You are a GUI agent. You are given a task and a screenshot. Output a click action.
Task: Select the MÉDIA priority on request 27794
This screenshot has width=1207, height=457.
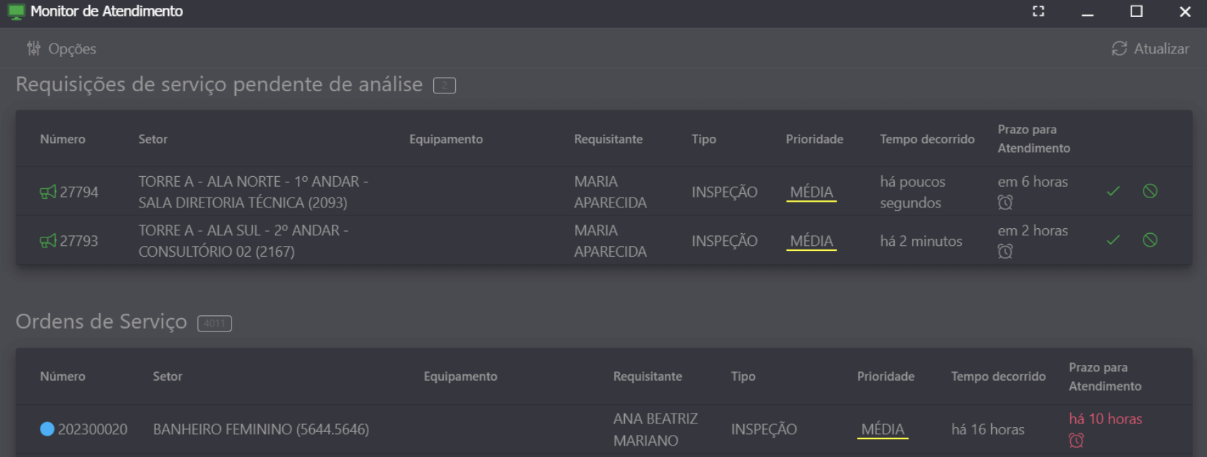click(812, 192)
